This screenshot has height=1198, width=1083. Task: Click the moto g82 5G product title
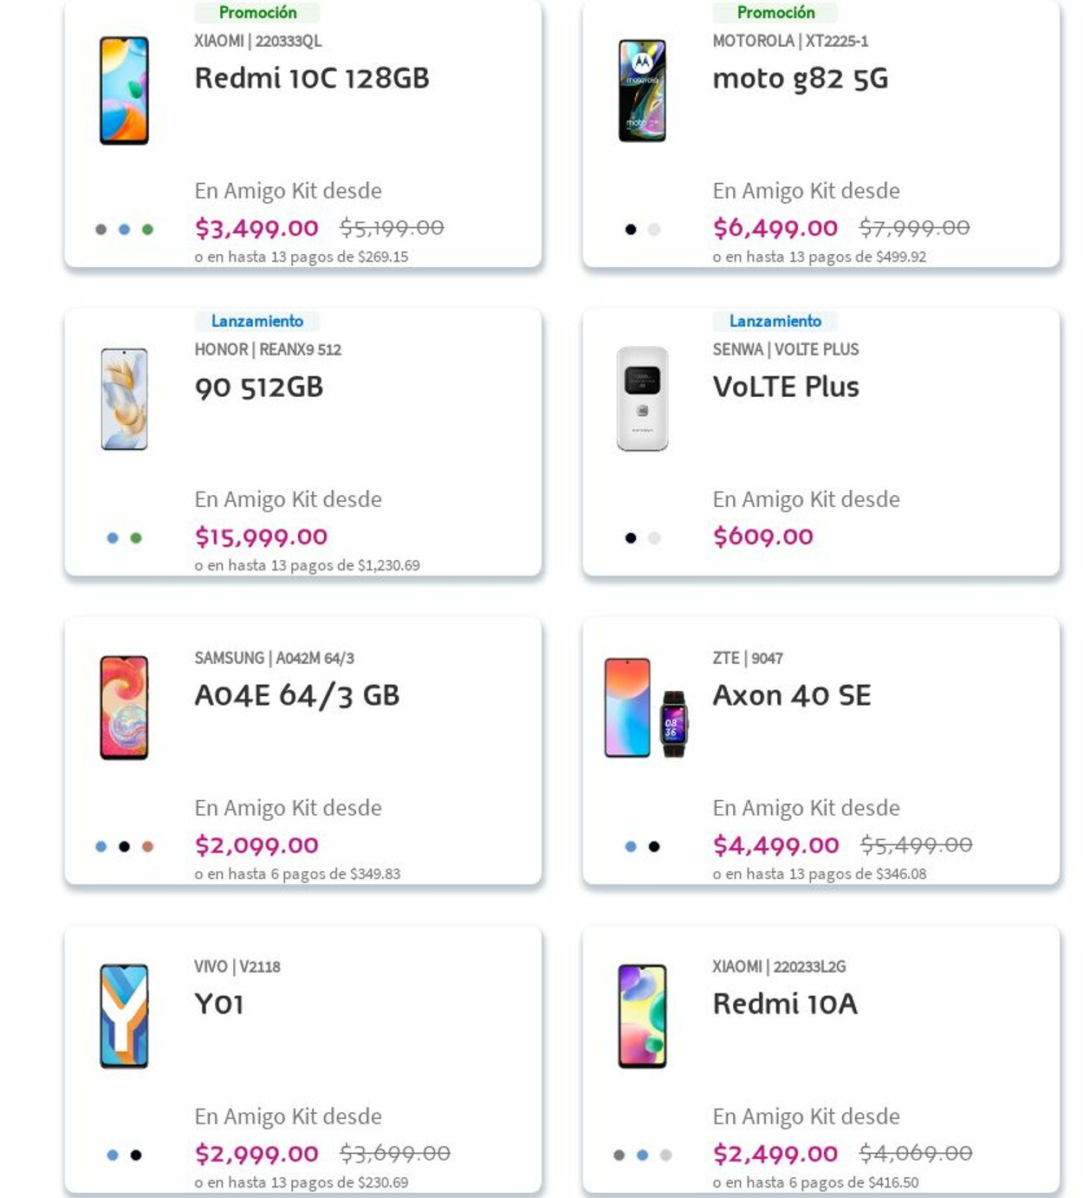tap(800, 79)
